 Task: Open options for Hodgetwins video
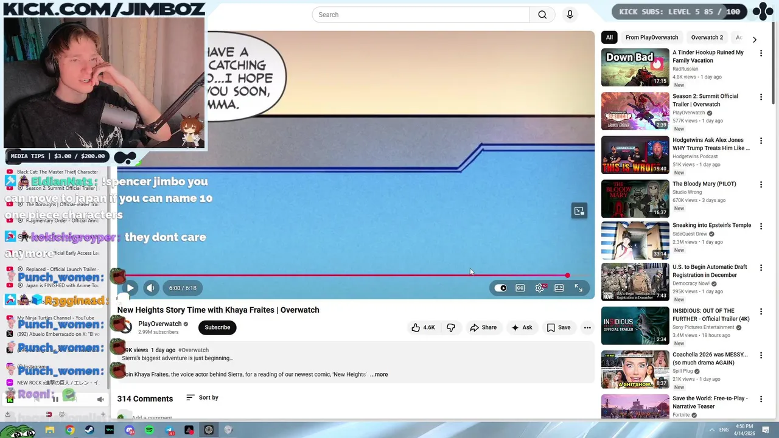click(761, 141)
